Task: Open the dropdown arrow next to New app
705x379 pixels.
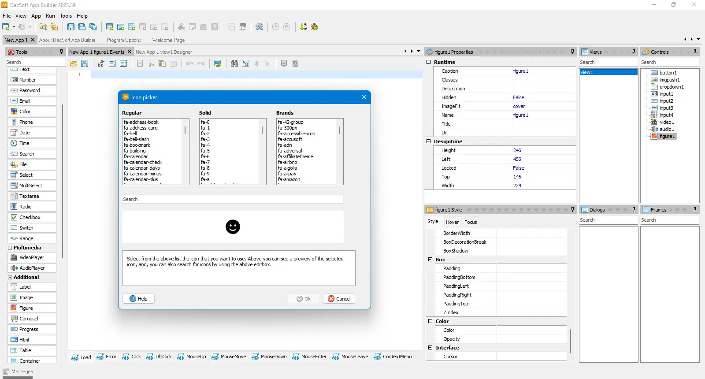Action: click(x=14, y=27)
